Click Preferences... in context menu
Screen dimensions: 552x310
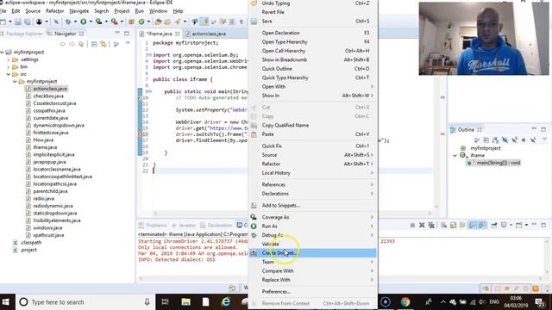[x=312, y=291]
